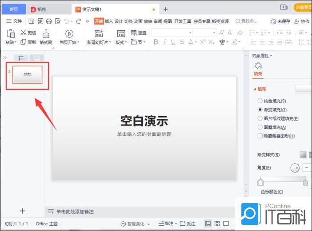Open Print Preview icon

pyautogui.click(x=58, y=21)
